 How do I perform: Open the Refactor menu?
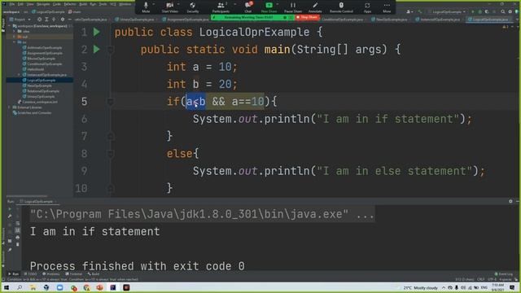tap(70, 4)
